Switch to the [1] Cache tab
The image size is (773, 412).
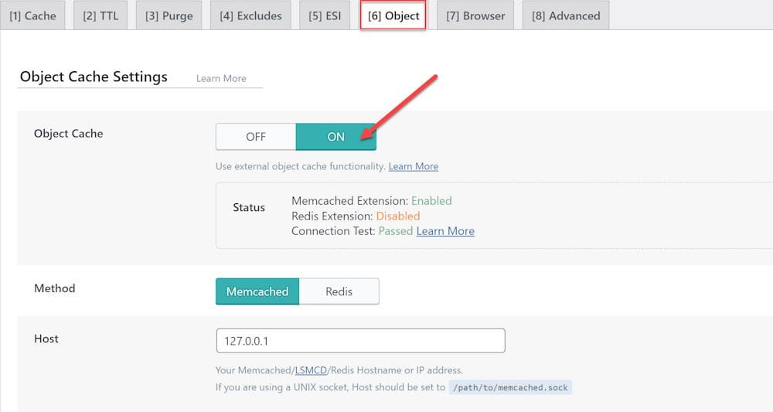32,15
